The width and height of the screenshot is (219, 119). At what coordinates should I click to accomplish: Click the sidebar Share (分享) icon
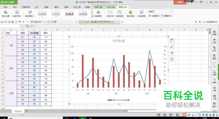coord(214,89)
